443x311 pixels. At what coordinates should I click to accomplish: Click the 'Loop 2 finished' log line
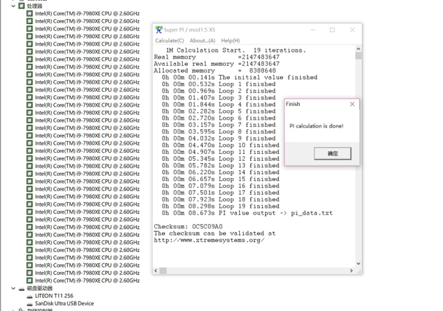219,91
